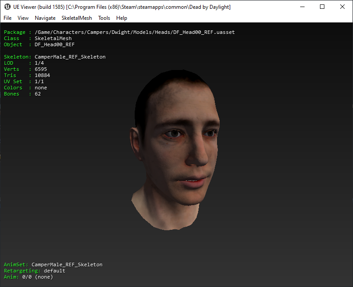Click the Class value SkeletalMesh
This screenshot has width=353, height=287.
click(53, 38)
